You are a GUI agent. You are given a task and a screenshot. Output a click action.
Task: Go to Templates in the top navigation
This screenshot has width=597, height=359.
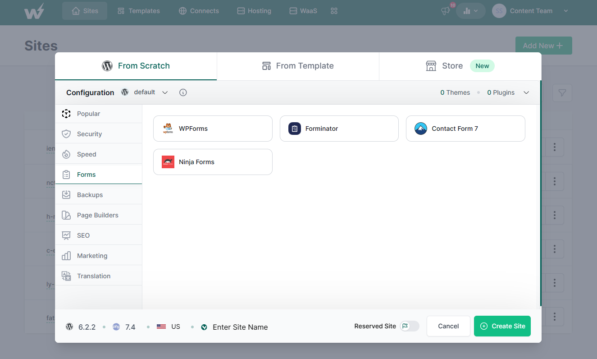[x=138, y=11]
